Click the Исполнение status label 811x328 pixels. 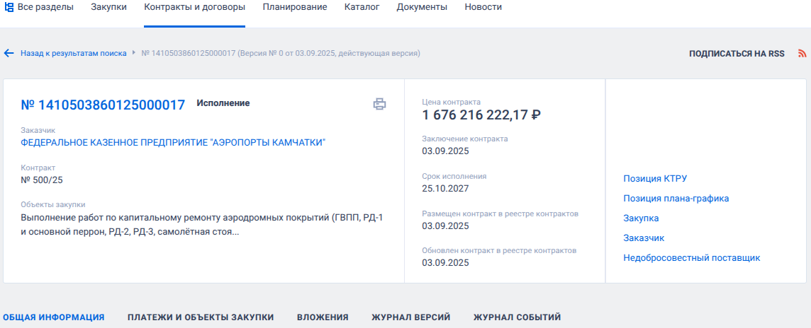(223, 103)
